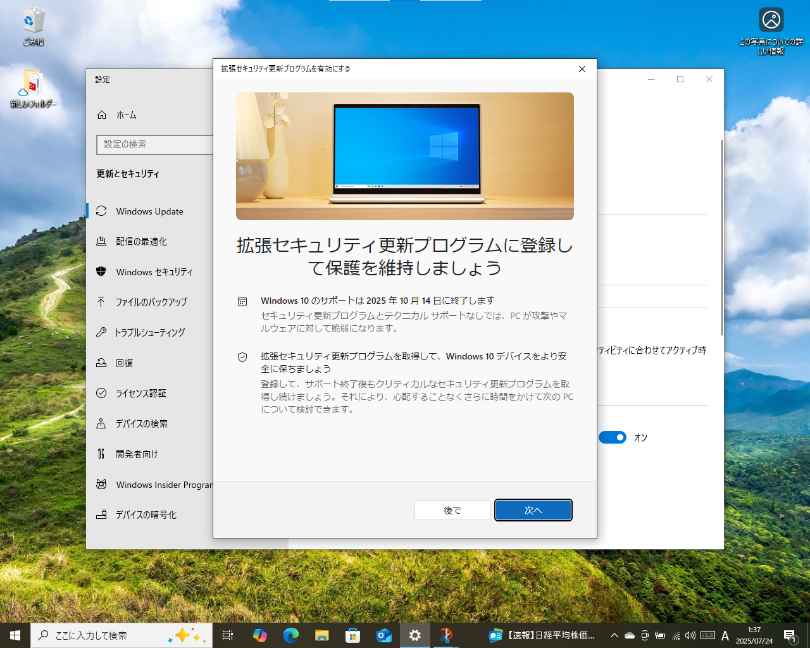
Task: Open Windows セキュリティ from the sidebar
Action: pos(152,271)
